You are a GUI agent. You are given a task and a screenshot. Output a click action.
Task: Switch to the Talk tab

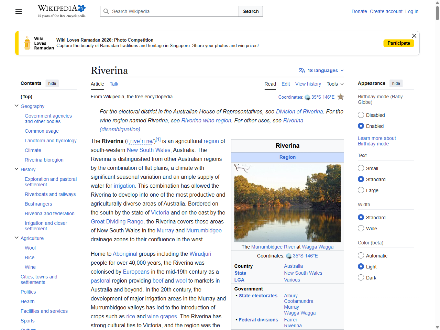114,84
